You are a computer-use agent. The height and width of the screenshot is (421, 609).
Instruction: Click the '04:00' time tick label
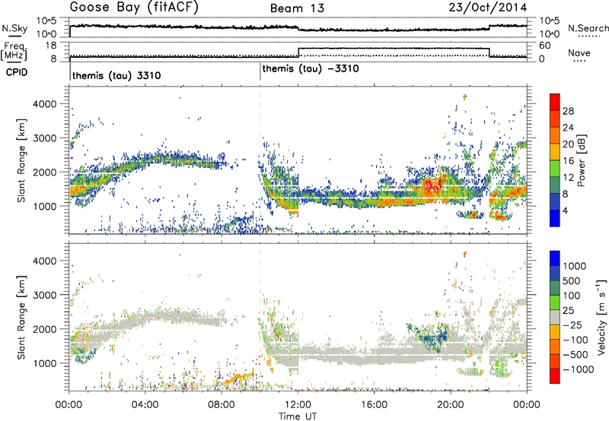click(x=145, y=405)
